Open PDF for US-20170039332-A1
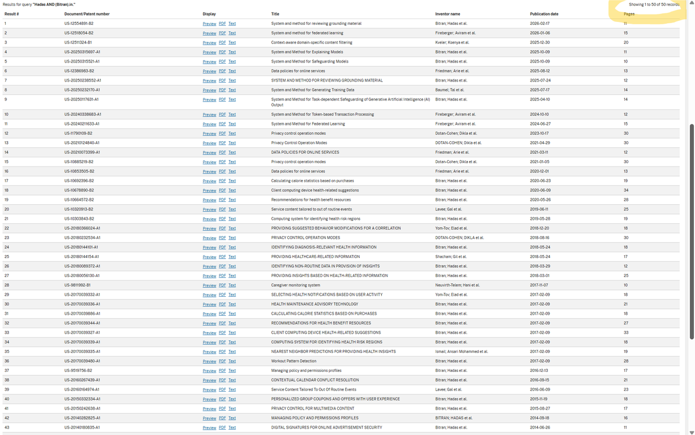 coord(222,295)
